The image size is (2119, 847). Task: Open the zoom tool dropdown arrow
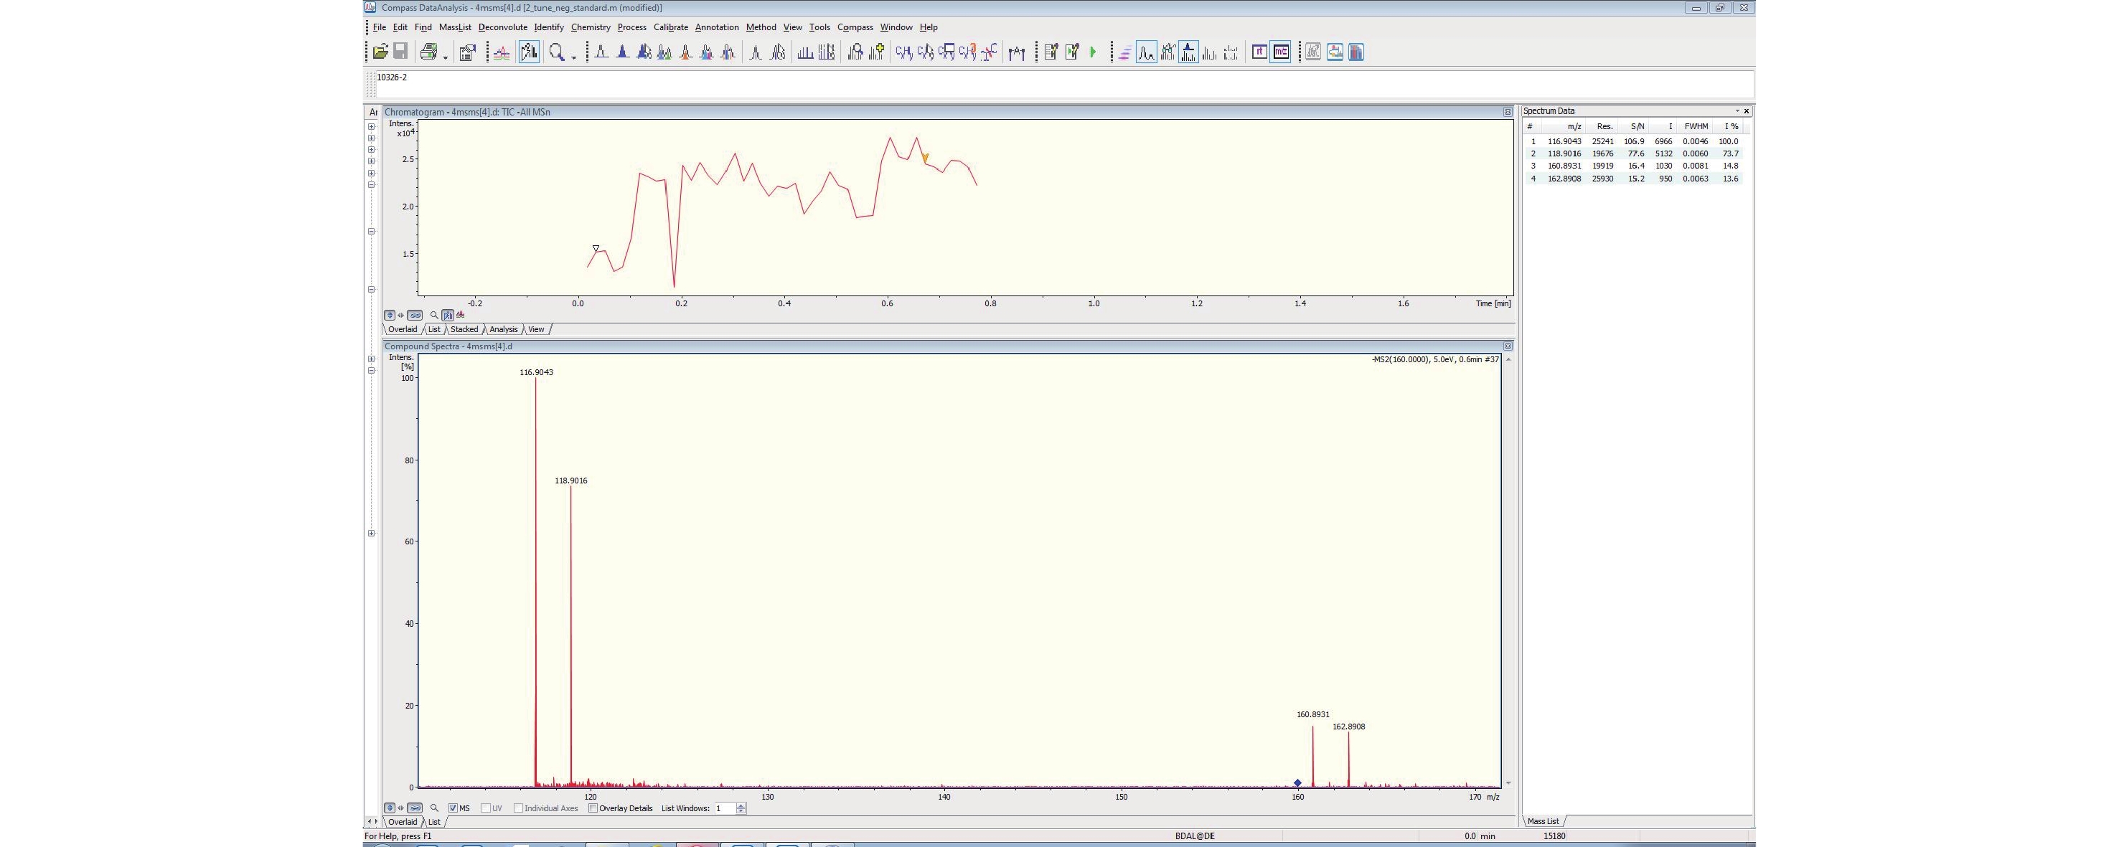point(573,57)
